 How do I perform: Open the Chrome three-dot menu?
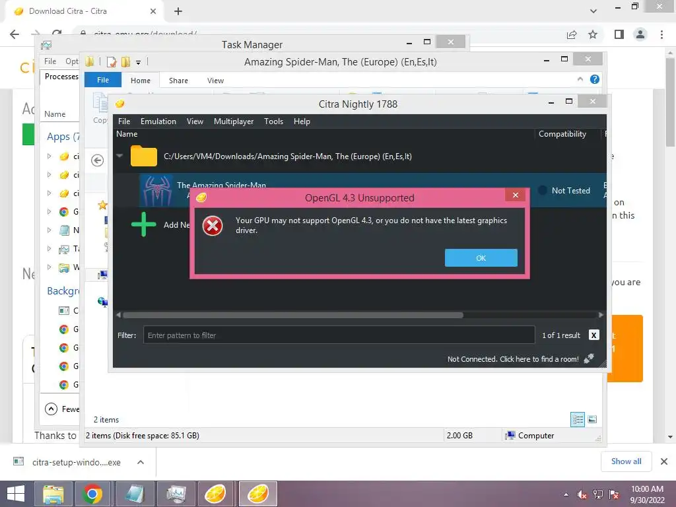coord(661,34)
